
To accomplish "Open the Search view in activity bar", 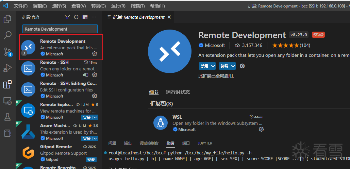I will [7, 35].
